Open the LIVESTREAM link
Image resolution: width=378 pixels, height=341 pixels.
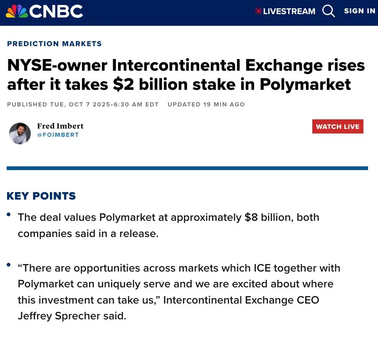pos(289,11)
